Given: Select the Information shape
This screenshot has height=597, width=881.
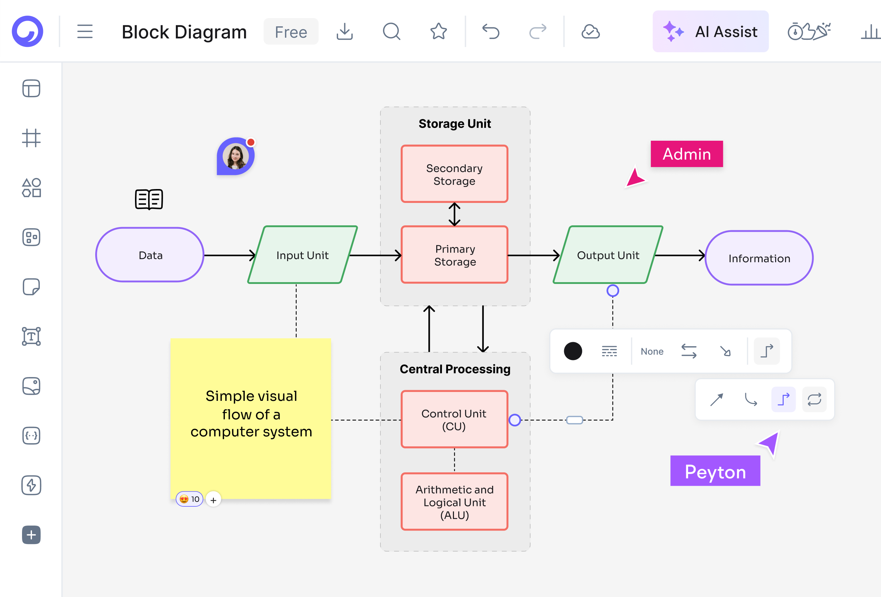Looking at the screenshot, I should click(x=759, y=258).
